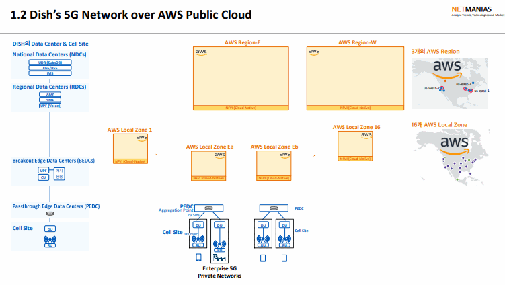Click the NFVI (Cloud-Native) bar in Local Zone Ea
The width and height of the screenshot is (505, 285).
point(208,178)
